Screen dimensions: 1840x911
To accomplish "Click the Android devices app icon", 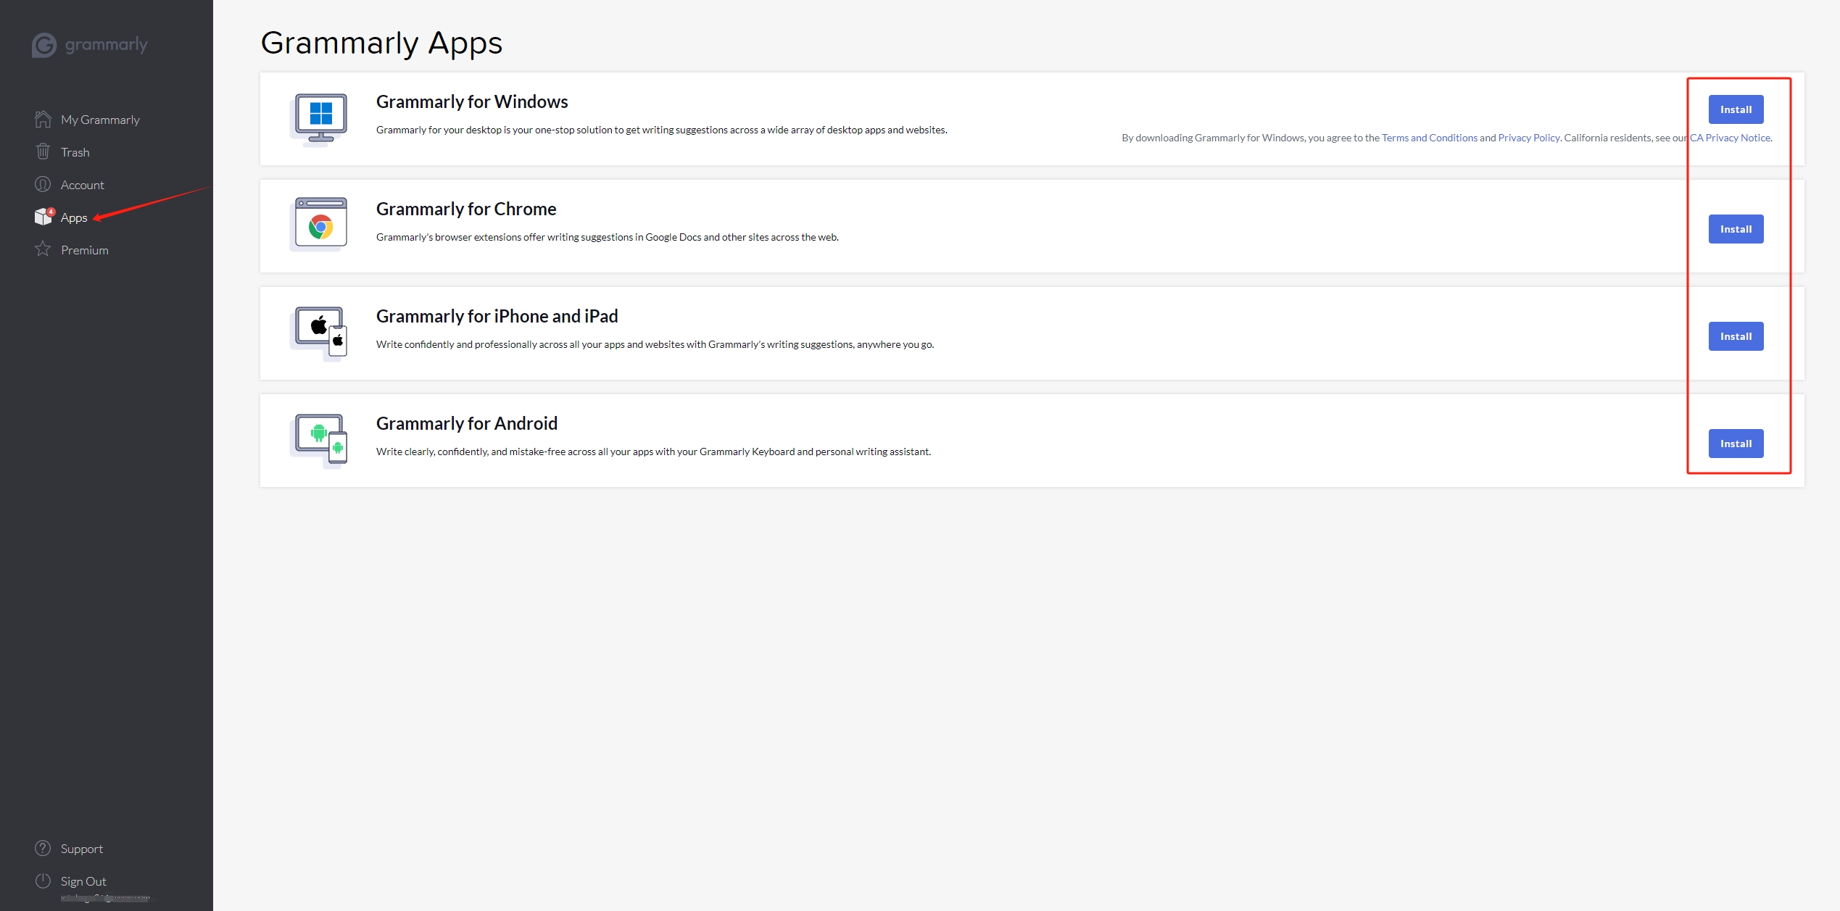I will click(x=319, y=440).
